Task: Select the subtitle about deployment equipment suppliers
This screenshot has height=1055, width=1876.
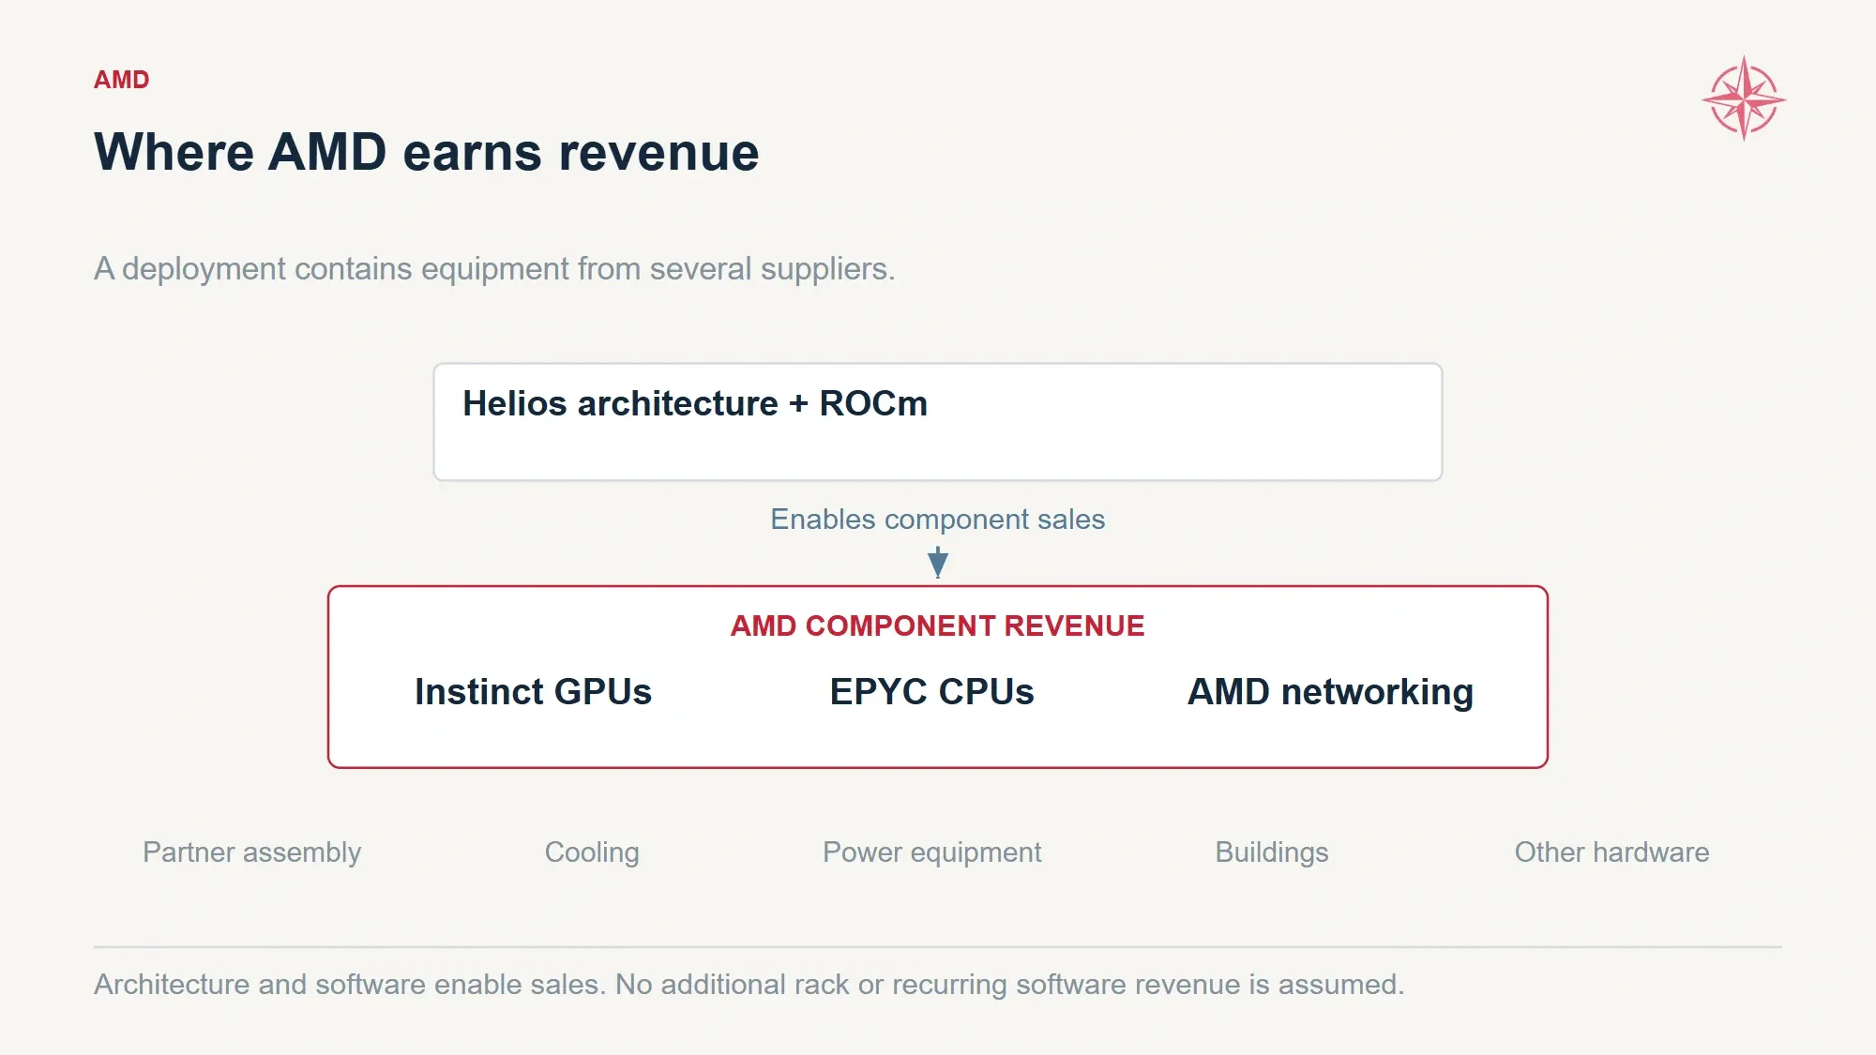Action: click(494, 269)
